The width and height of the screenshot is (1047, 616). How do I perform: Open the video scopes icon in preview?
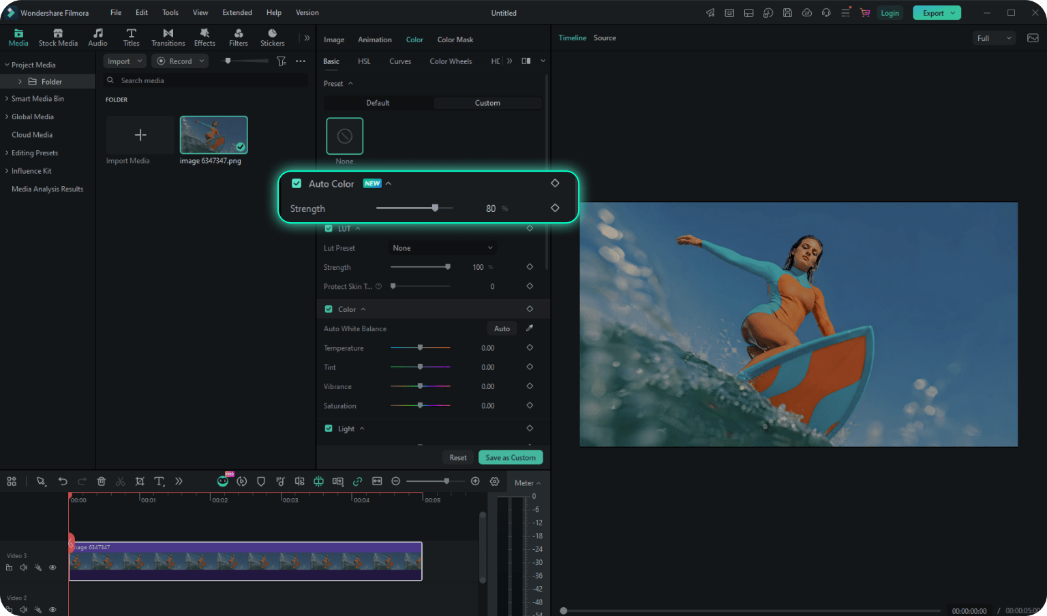point(1033,38)
